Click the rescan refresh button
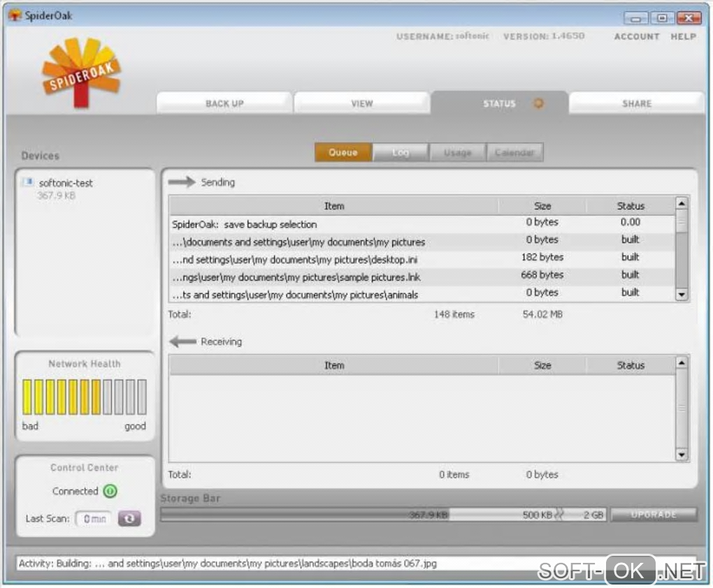The width and height of the screenshot is (713, 588). coord(129,518)
